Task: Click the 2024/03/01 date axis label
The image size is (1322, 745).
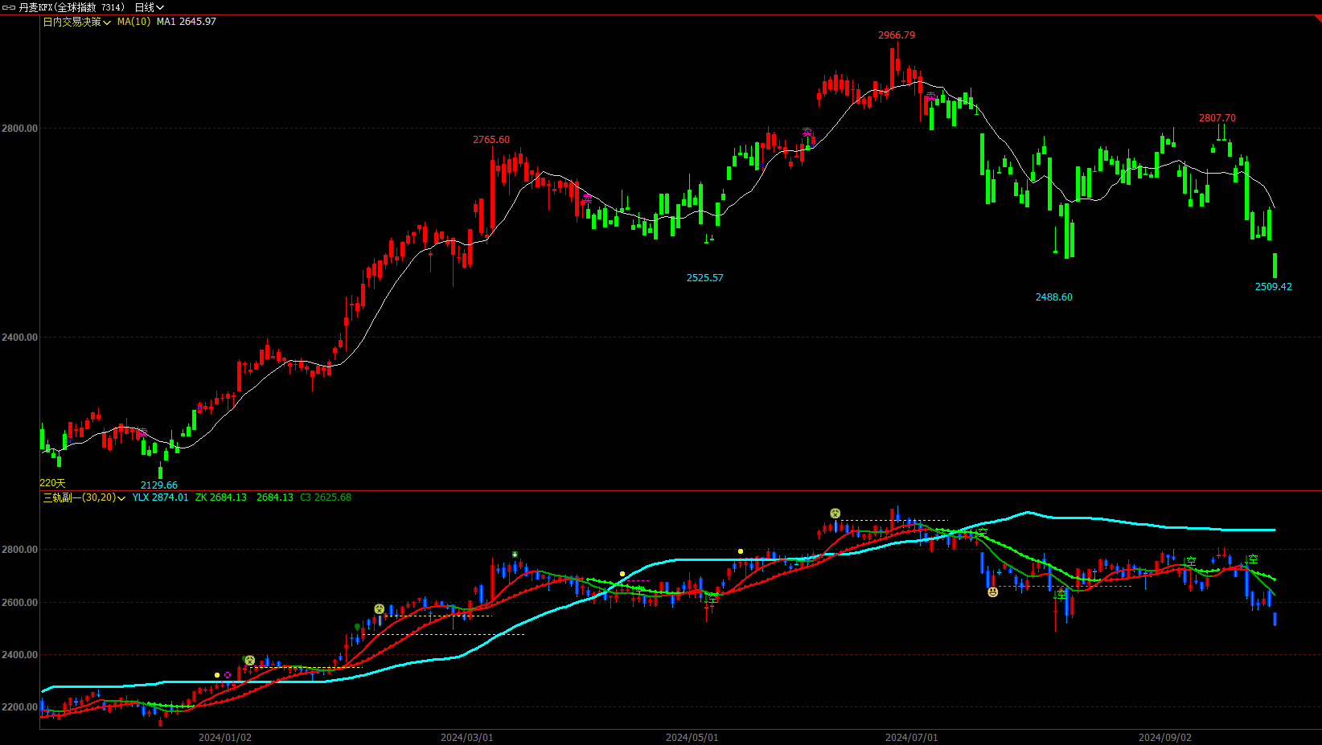Action: coord(467,738)
